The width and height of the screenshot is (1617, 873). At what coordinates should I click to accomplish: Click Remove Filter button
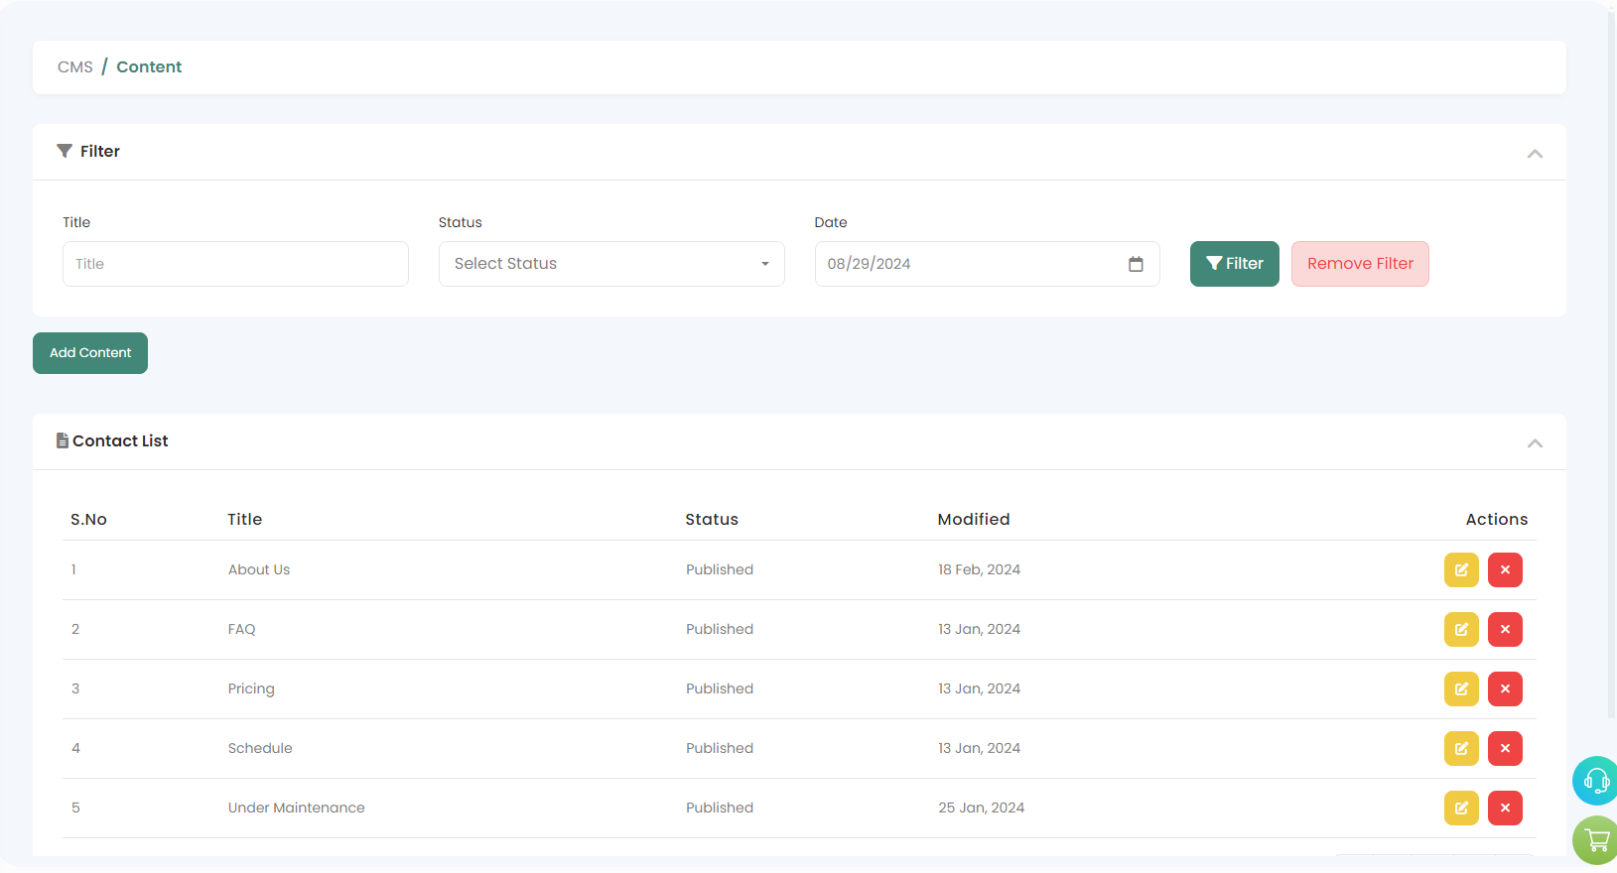tap(1359, 264)
